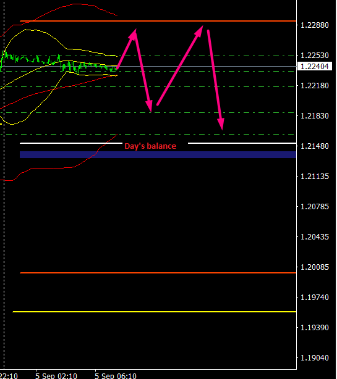The width and height of the screenshot is (337, 379).
Task: Click the 1.22880 price scale label
Action: (315, 25)
